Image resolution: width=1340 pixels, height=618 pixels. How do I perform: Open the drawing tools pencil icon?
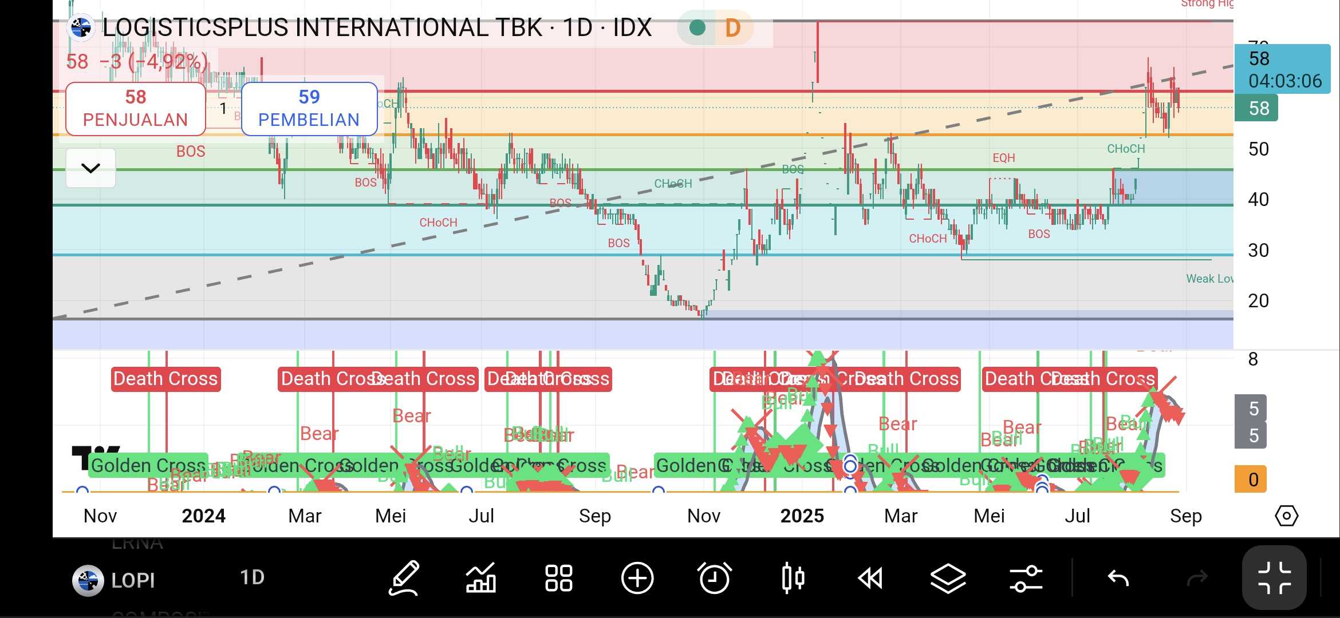click(404, 578)
